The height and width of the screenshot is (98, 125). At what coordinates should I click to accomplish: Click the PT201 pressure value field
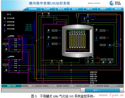(54, 31)
